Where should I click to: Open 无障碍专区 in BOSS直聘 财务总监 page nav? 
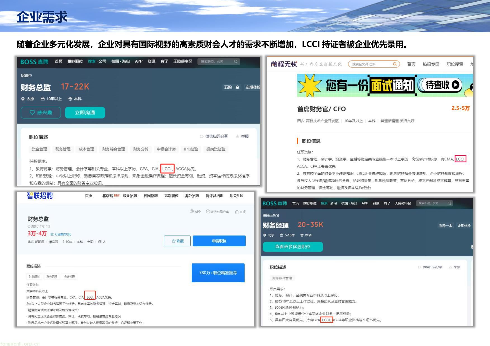[x=183, y=61]
